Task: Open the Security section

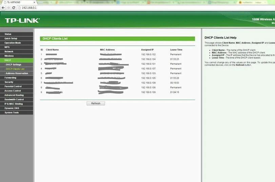Action: tap(17, 82)
